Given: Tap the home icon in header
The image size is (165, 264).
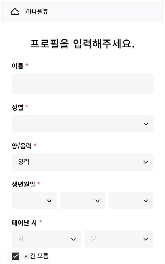Looking at the screenshot, I should point(15,12).
